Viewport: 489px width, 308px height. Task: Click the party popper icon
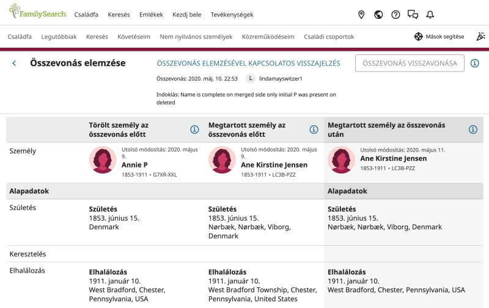coord(480,37)
